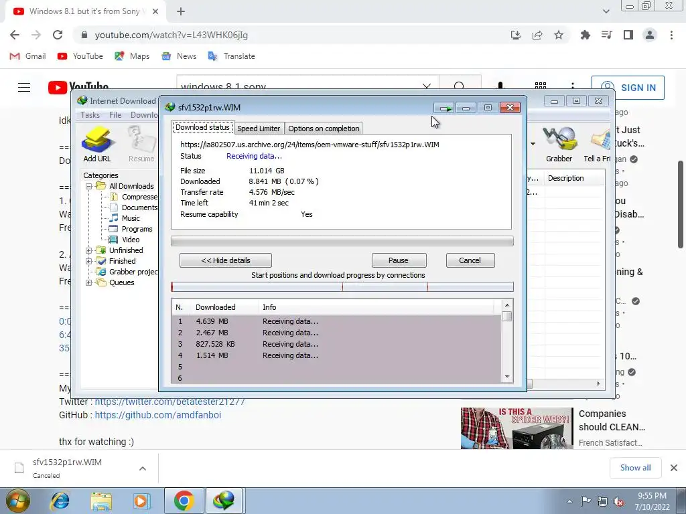The image size is (686, 514).
Task: Click Add URL in Internet Download Manager
Action: coord(97,145)
